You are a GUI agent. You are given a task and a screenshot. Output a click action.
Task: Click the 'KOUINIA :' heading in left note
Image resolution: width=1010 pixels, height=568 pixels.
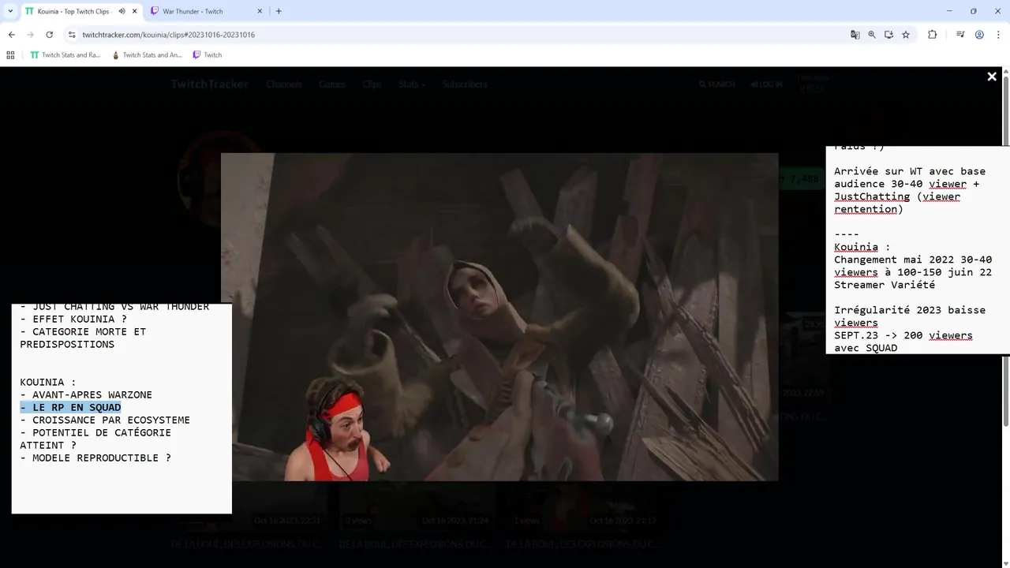48,382
